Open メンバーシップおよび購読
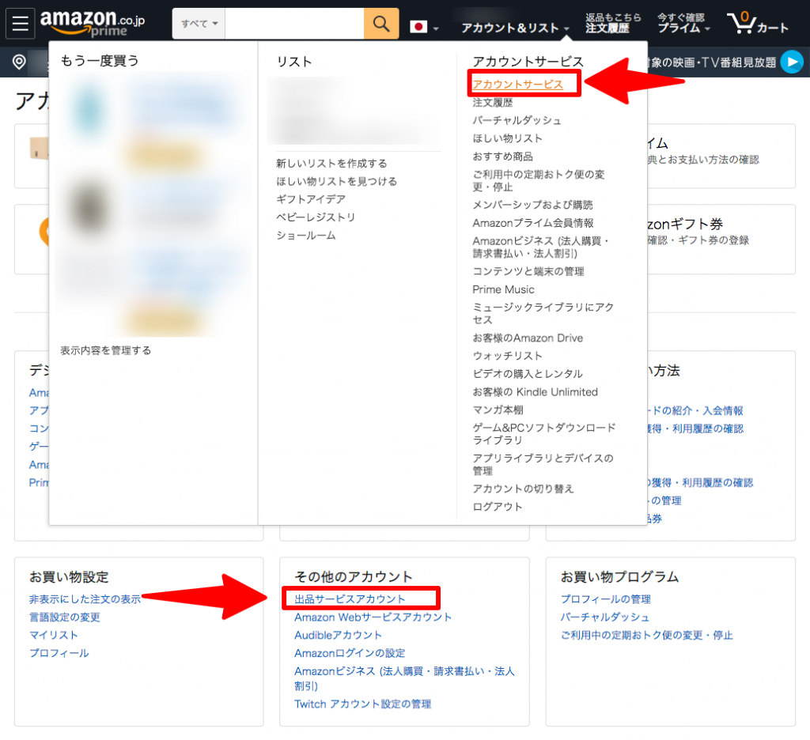 [532, 205]
